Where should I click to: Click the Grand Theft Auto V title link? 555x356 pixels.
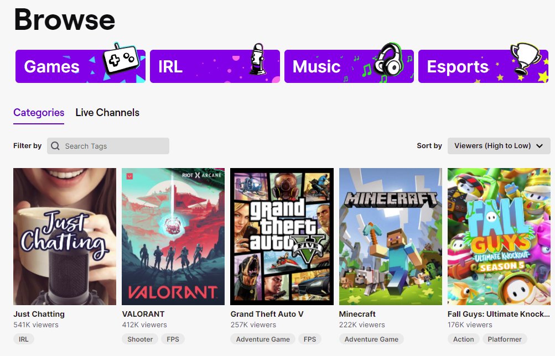point(267,314)
